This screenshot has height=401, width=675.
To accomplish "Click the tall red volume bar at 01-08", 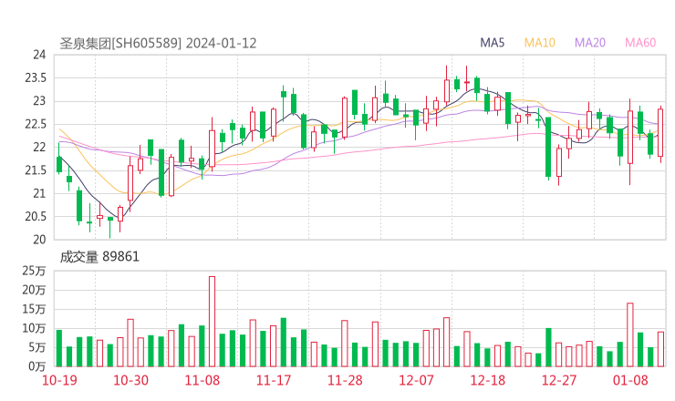I will coord(630,334).
